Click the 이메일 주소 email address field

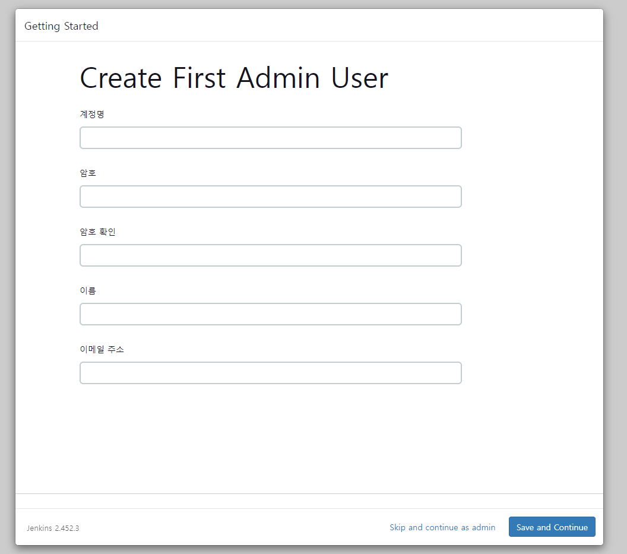click(270, 373)
